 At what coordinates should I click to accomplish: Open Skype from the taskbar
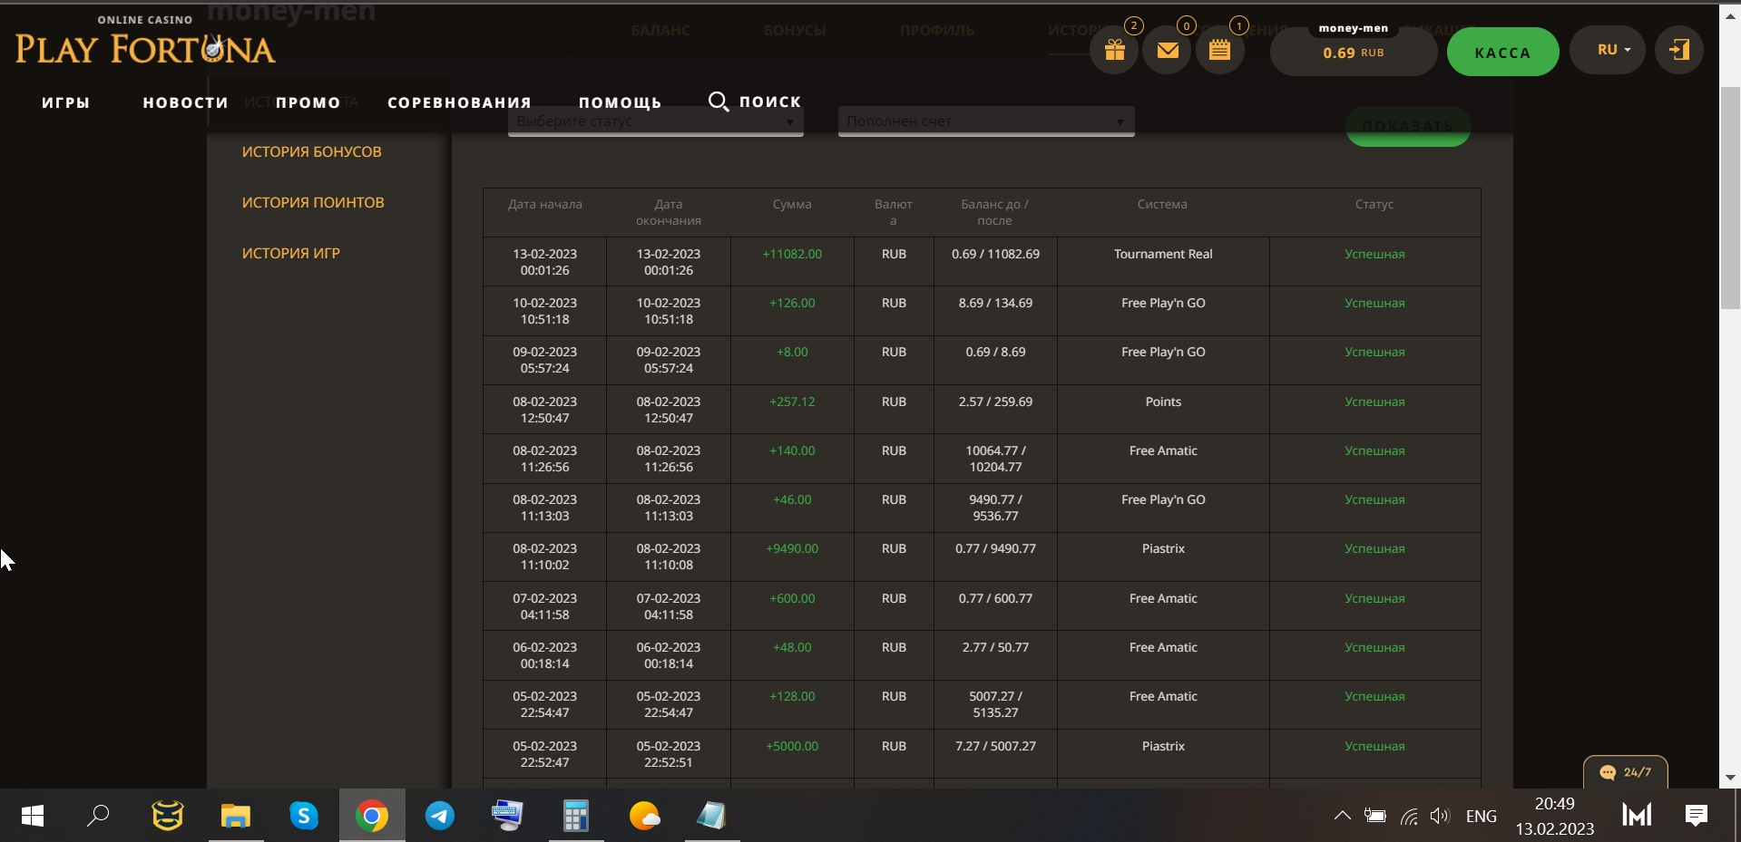[x=304, y=816]
